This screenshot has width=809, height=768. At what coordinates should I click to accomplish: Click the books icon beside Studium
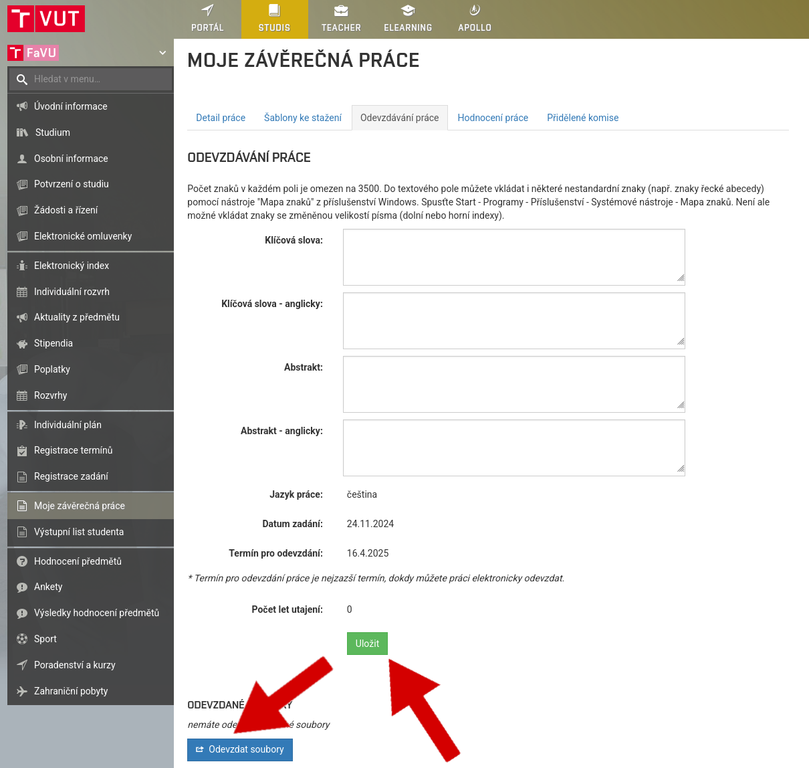(22, 132)
